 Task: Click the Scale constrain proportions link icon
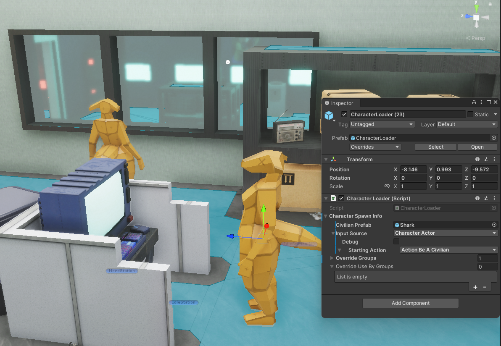[x=387, y=186]
